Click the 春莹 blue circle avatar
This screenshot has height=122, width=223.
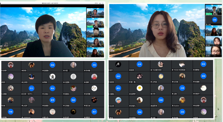point(52,100)
